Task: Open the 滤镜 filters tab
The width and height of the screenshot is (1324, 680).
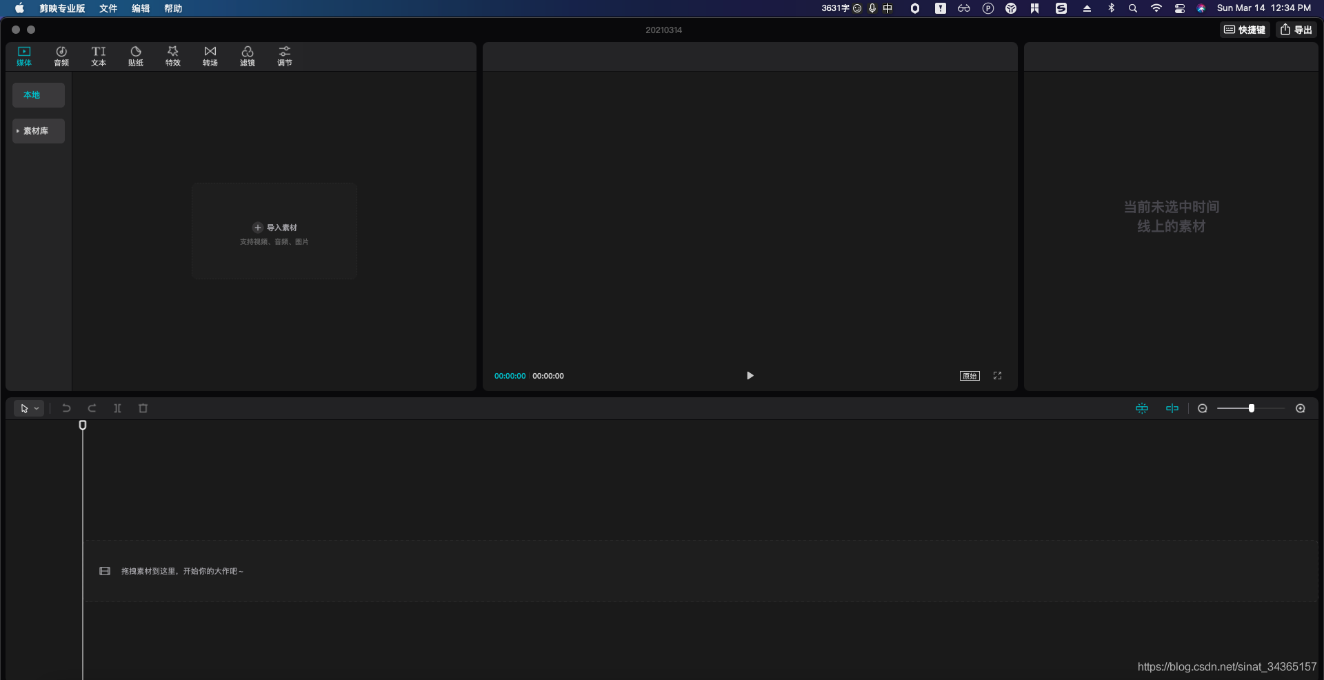Action: (248, 56)
